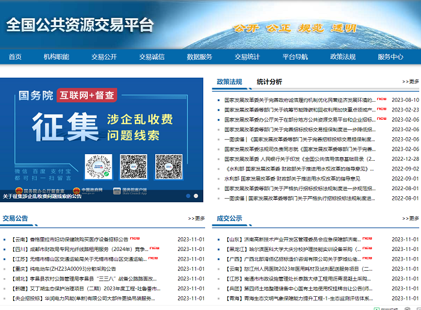This screenshot has width=421, height=310.
Task: Open 【湖北】孝昌县农村公路管理局 announcement
Action: [x=84, y=279]
